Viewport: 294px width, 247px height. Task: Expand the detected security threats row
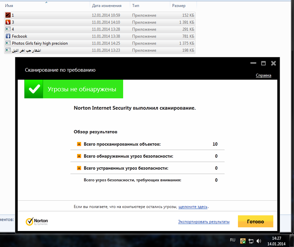point(79,156)
